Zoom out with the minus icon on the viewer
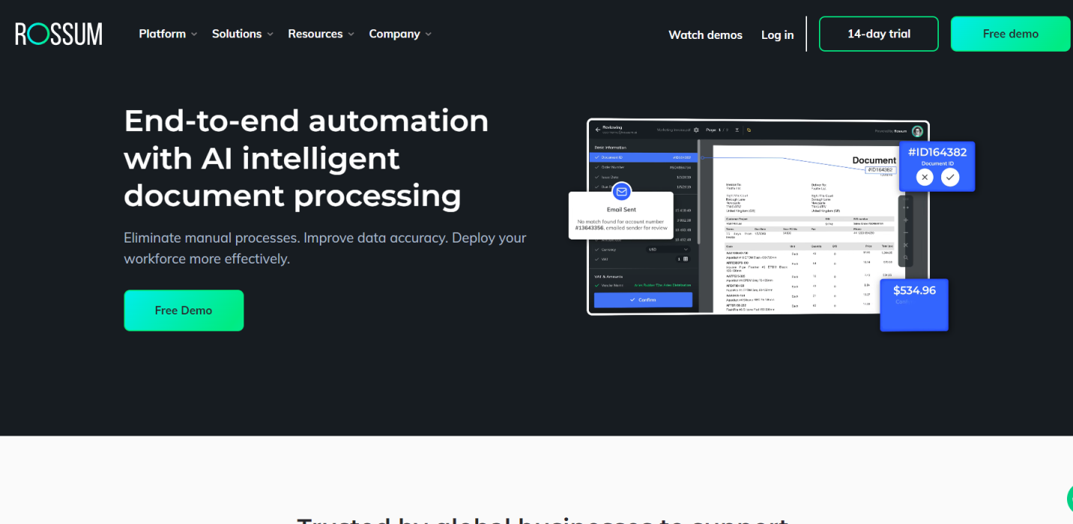This screenshot has width=1073, height=524. tap(905, 232)
